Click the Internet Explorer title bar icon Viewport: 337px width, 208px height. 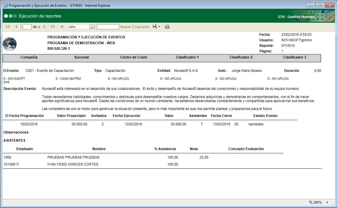(x=5, y=5)
